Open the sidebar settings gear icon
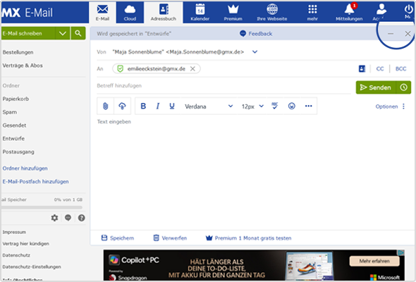This screenshot has height=282, width=416. point(54,218)
